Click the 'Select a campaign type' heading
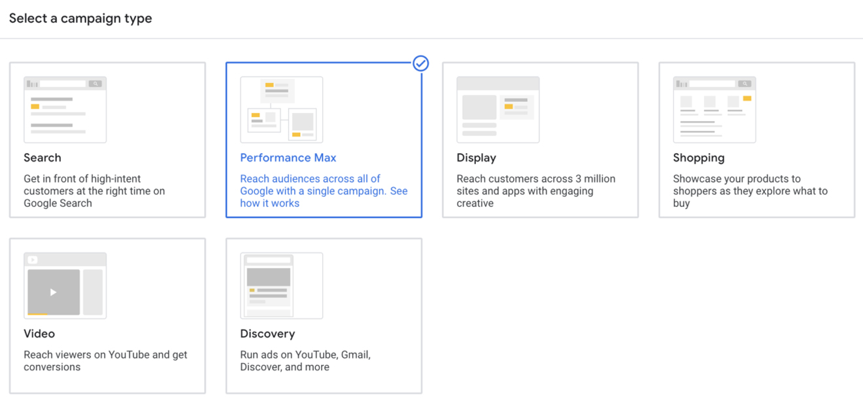Screen dimensions: 863x412 (x=80, y=18)
